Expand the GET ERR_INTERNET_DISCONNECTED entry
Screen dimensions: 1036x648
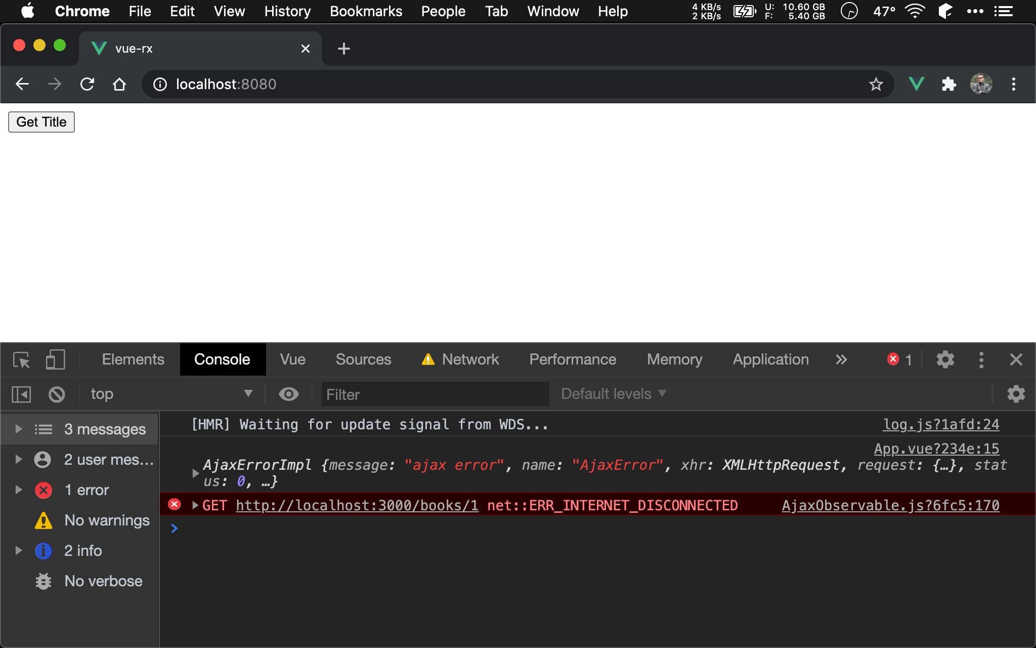click(195, 505)
